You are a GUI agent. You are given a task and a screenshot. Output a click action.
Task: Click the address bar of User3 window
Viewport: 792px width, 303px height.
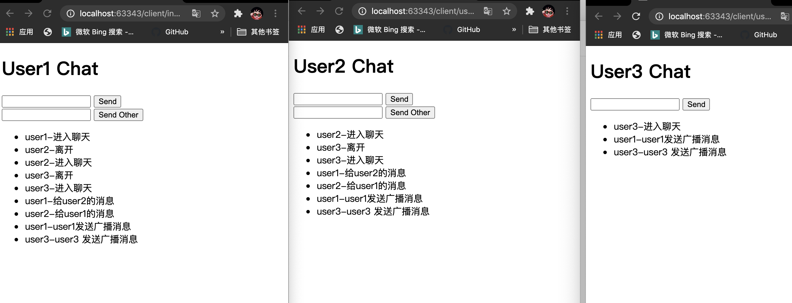[x=716, y=16]
